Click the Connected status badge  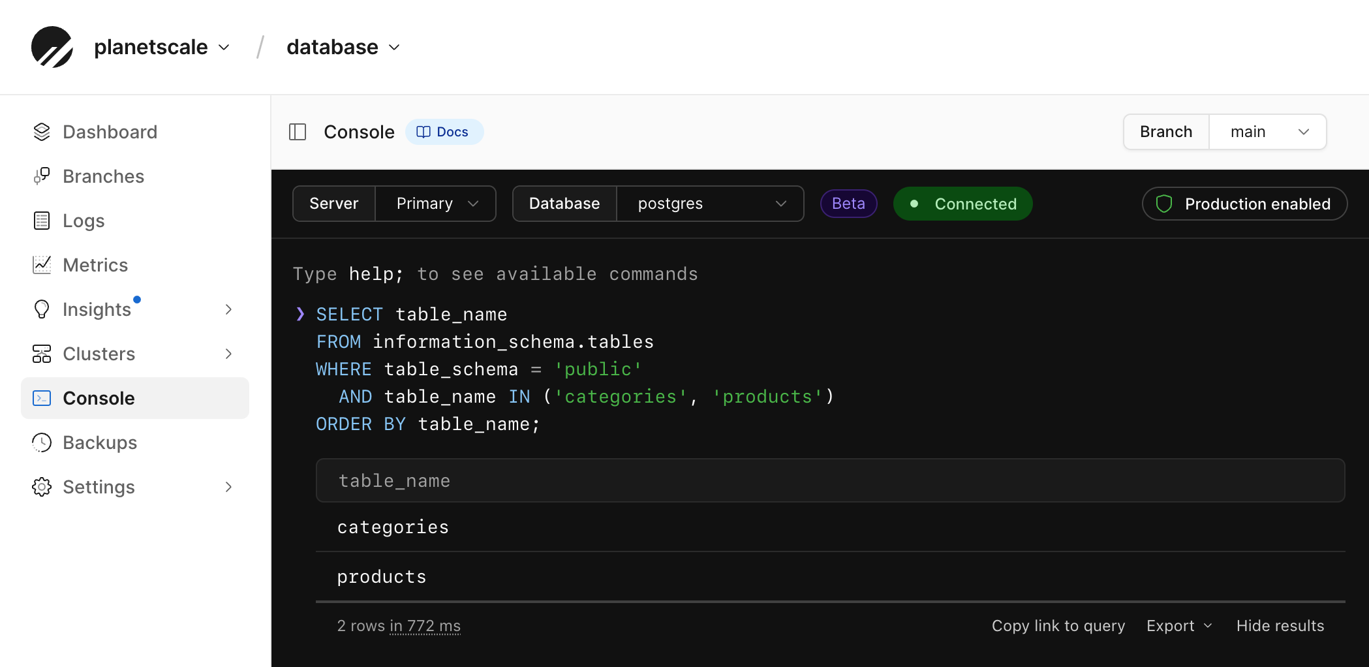point(962,204)
